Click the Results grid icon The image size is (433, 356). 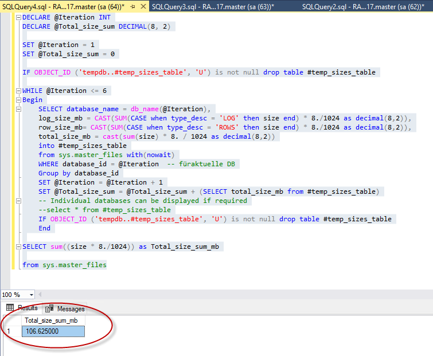point(10,307)
